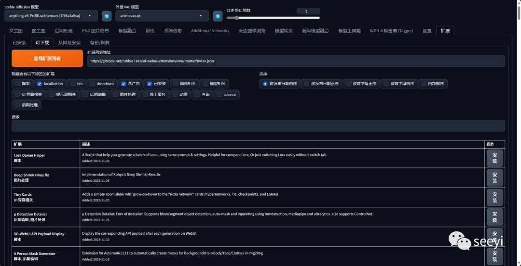Install the Lora Queue Helper extension

pyautogui.click(x=494, y=158)
